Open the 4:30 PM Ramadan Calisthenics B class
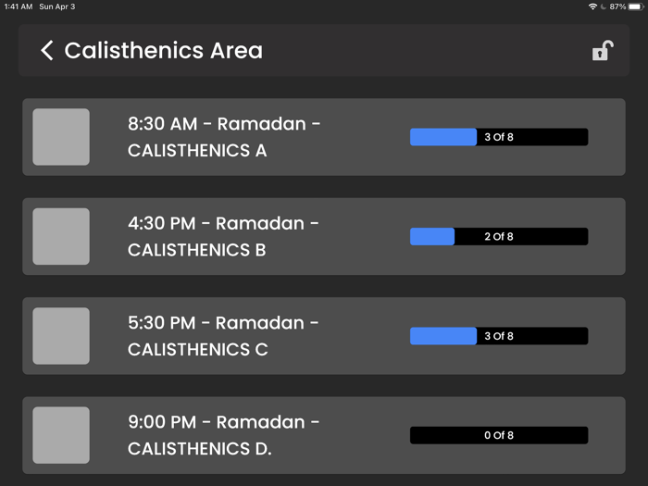This screenshot has height=486, width=648. (x=224, y=236)
